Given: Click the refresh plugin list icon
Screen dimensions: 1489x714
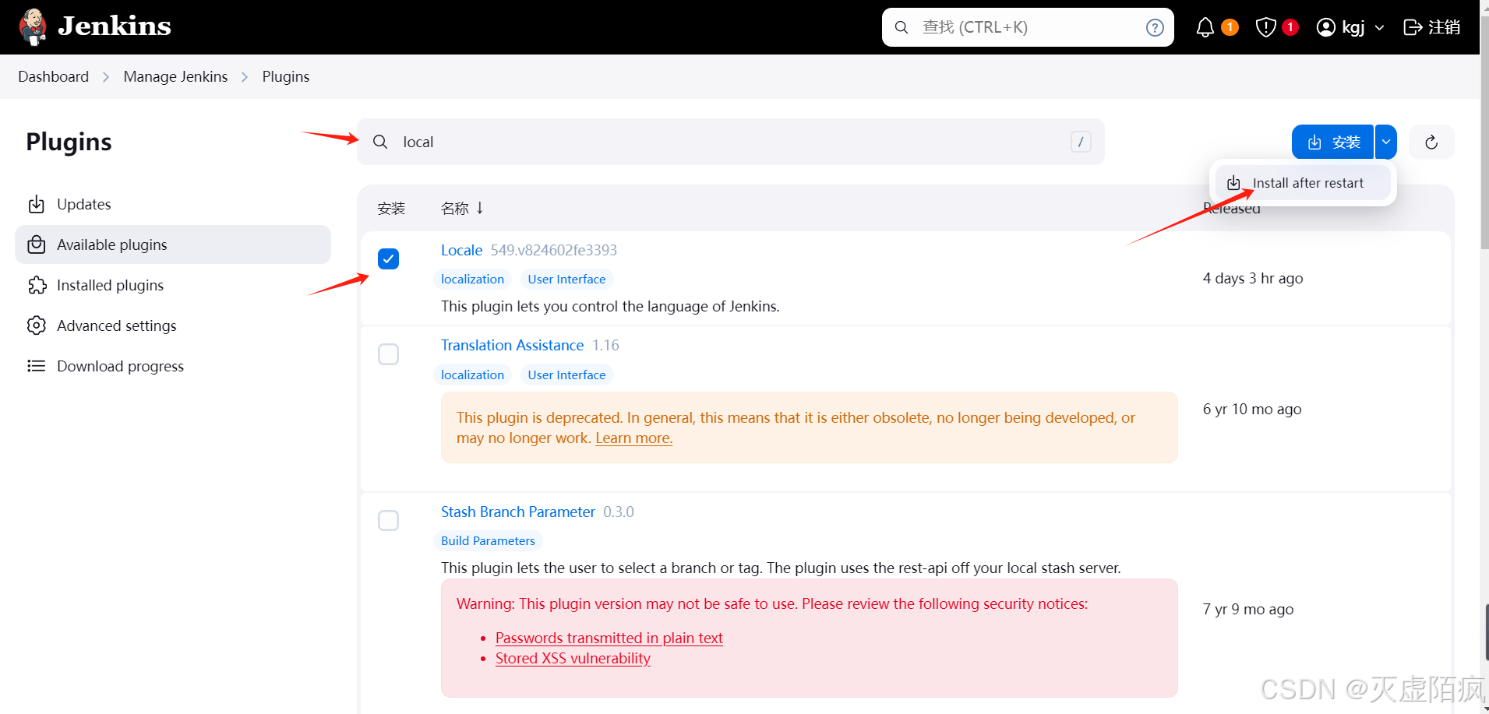Looking at the screenshot, I should tap(1431, 142).
